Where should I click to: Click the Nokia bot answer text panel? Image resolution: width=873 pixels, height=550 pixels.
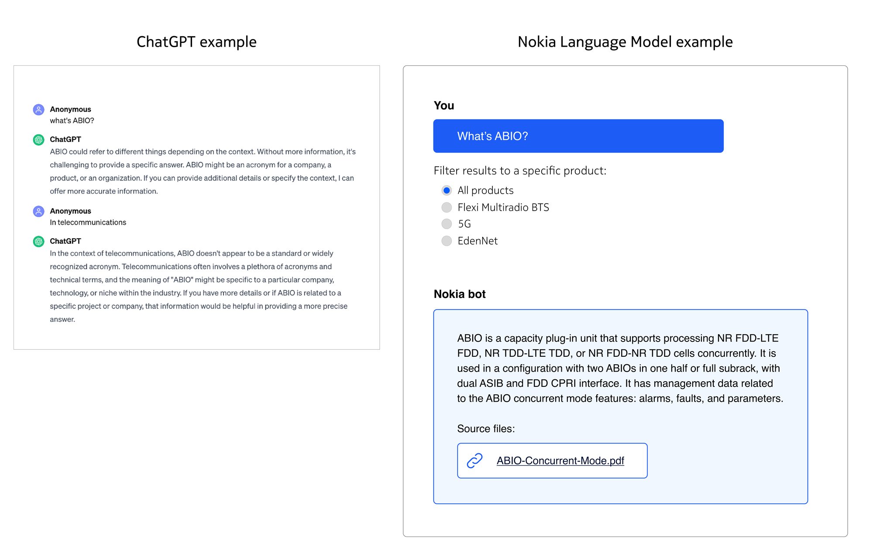click(620, 368)
